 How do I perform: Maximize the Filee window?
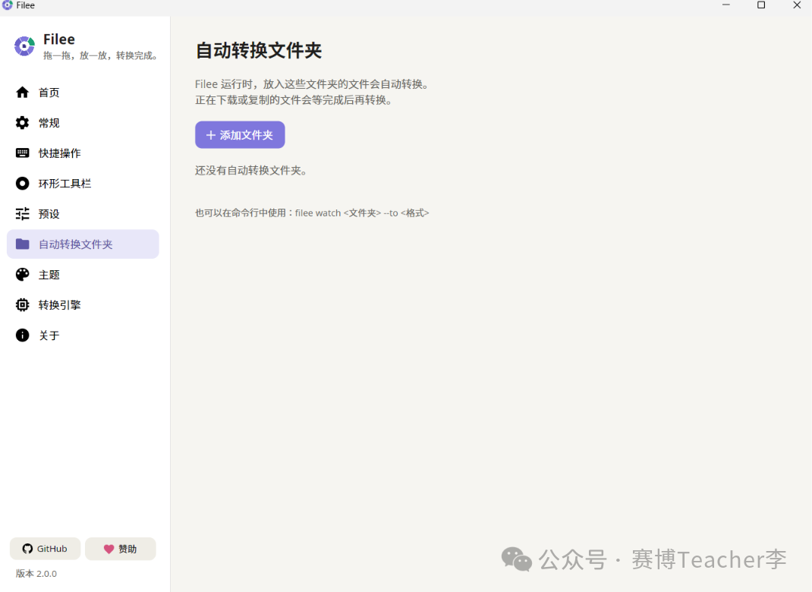[x=761, y=5]
